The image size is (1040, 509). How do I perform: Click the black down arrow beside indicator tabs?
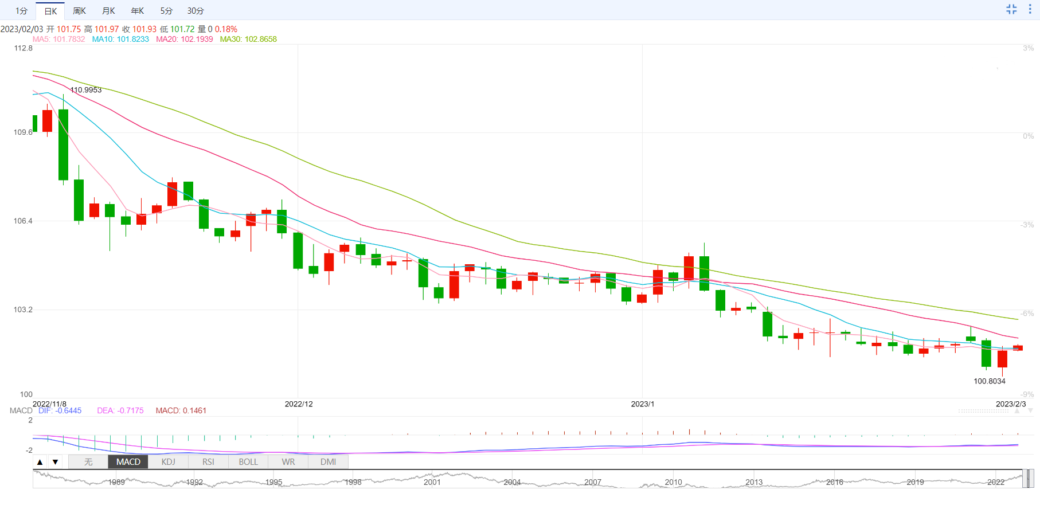click(55, 462)
